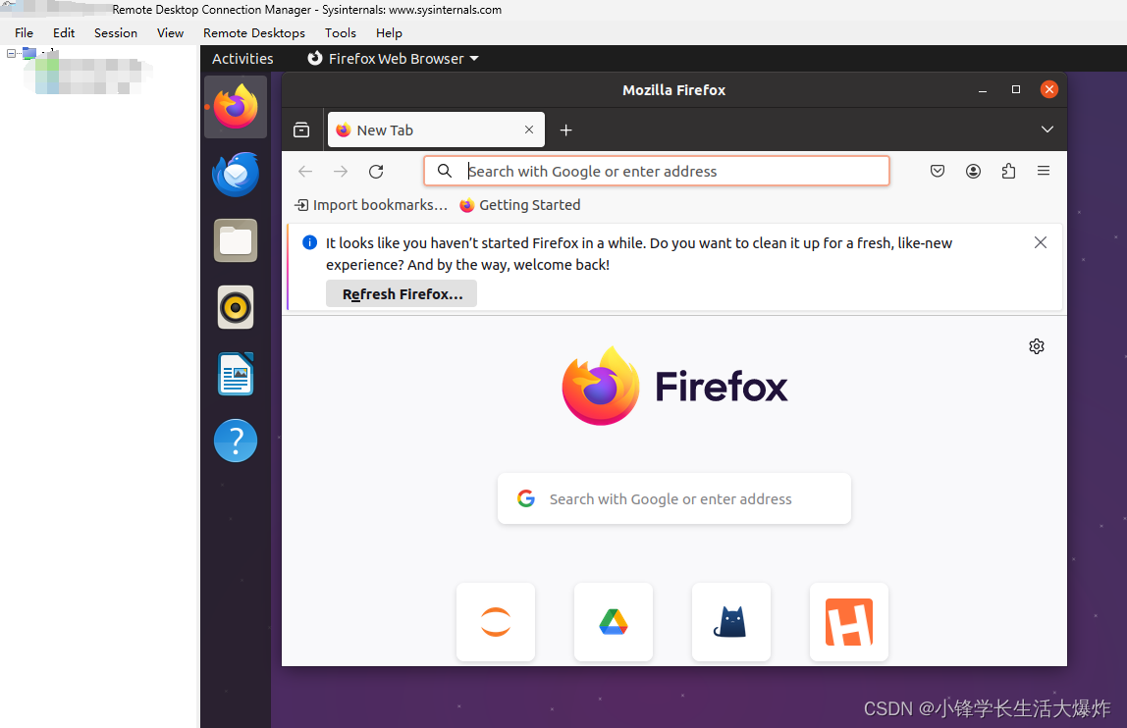Screen dimensions: 1127x728
Task: Close the New Tab tab
Action: pyautogui.click(x=529, y=130)
